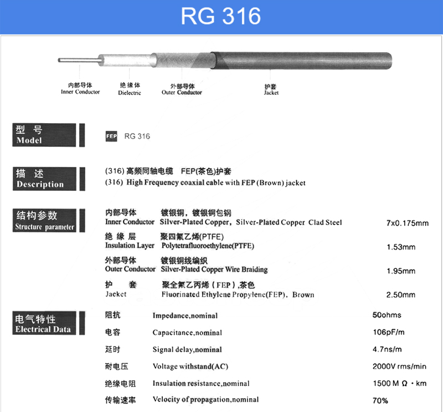Click the Jacket label beneath the cable image

click(271, 90)
